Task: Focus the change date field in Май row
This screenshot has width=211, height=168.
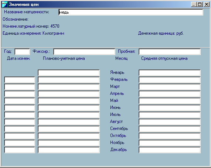Action: click(20, 101)
